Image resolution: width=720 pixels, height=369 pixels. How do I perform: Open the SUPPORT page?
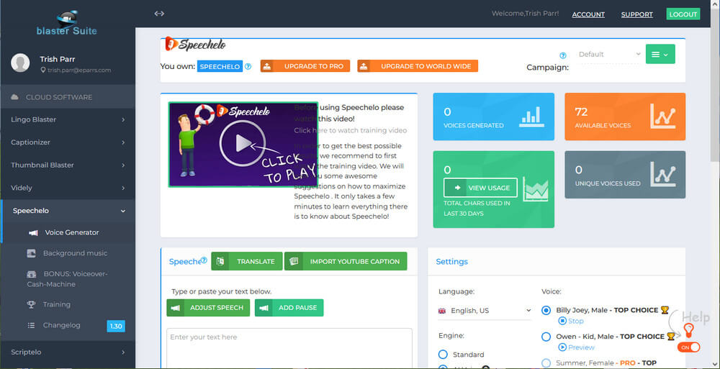[x=637, y=14]
